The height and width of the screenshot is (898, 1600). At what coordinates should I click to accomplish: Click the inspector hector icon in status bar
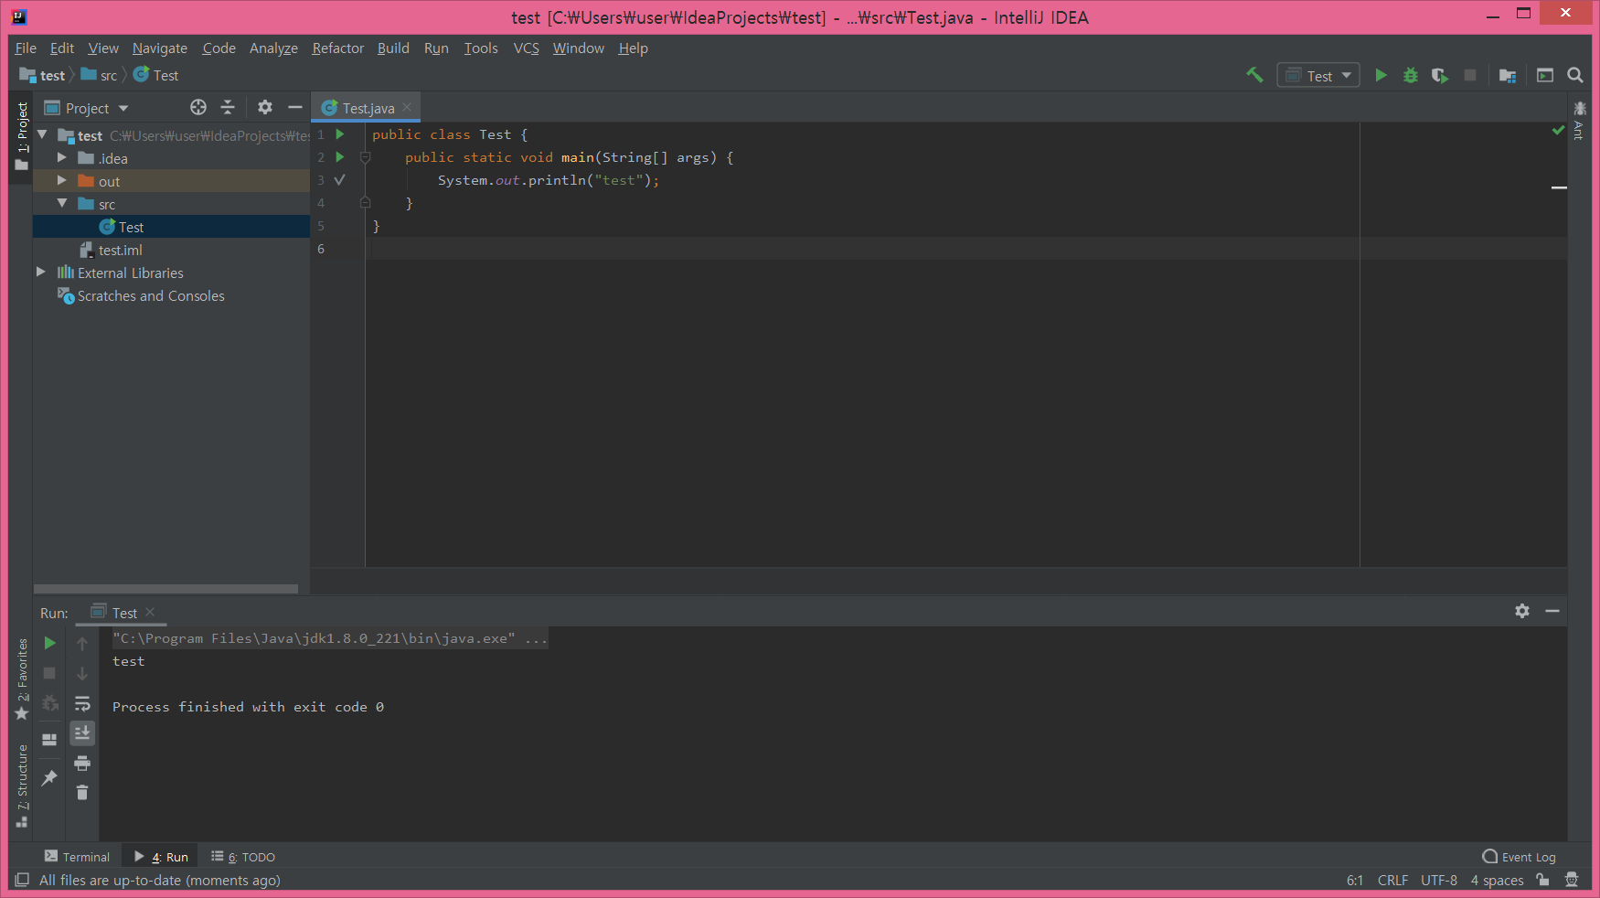coord(1572,880)
